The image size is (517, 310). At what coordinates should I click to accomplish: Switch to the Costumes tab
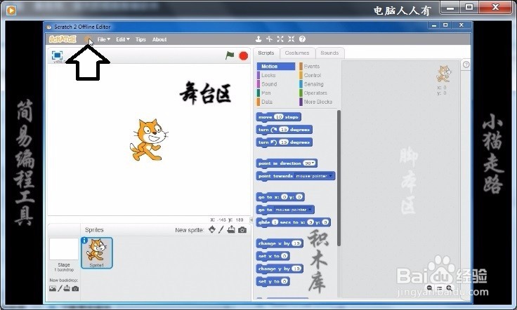click(x=297, y=53)
